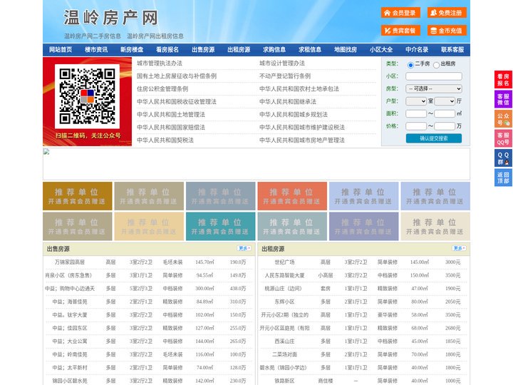Click the orange-red 推荐单位 tile
513x385 pixels.
pos(292,196)
